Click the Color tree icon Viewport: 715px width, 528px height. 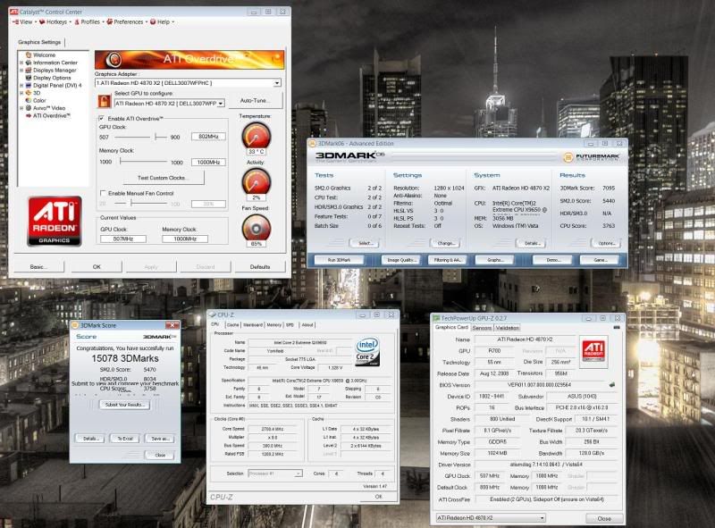point(29,100)
